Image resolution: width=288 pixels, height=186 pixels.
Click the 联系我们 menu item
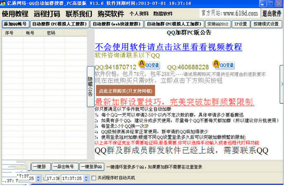[79, 14]
